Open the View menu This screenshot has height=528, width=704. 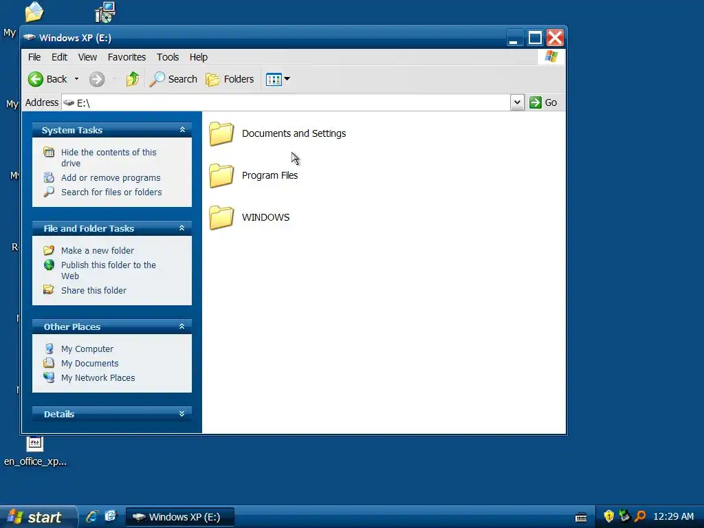point(87,57)
